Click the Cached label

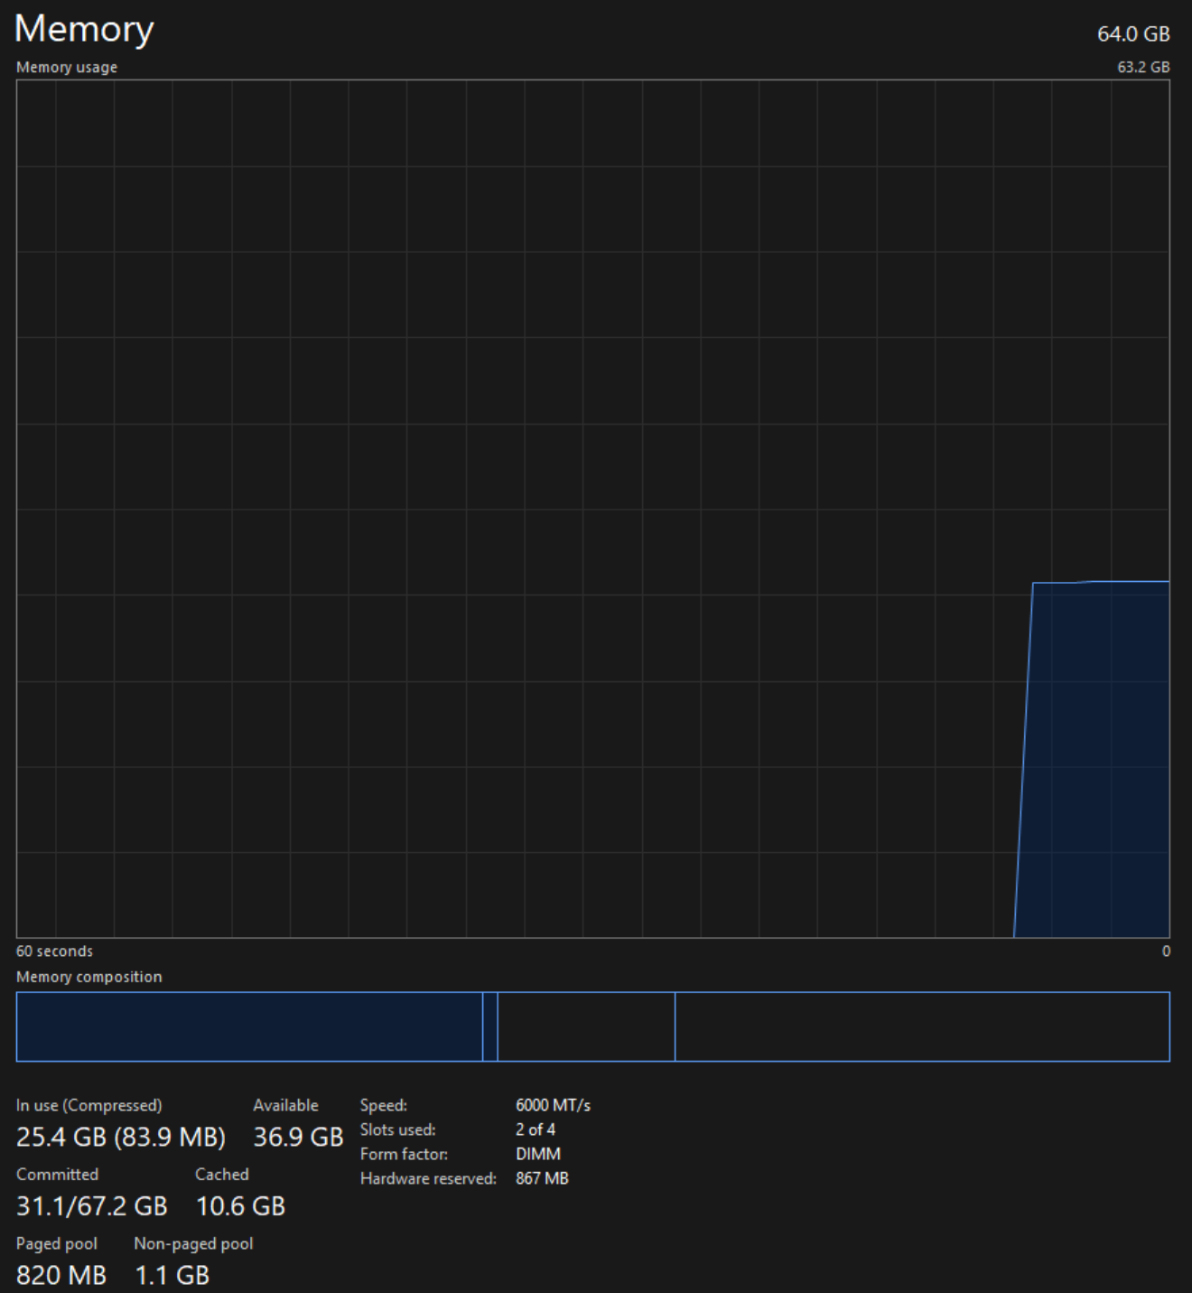(222, 1174)
